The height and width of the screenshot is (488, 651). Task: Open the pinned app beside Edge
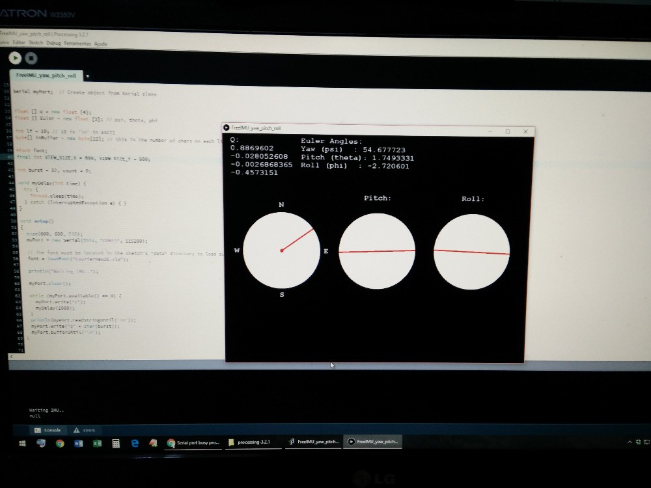tap(153, 443)
